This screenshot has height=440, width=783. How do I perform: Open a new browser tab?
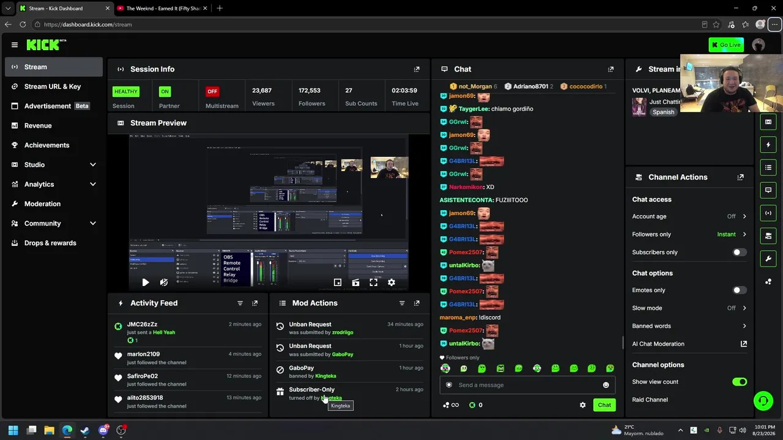tap(220, 9)
